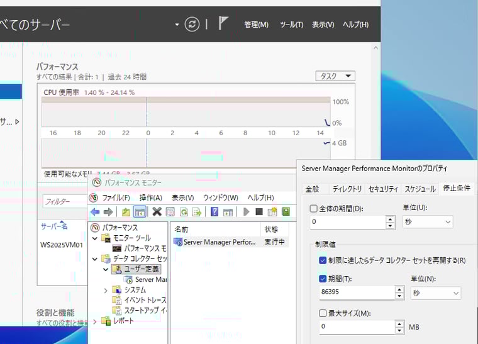Increase the 全体の期間 value with up arrow

coord(390,219)
